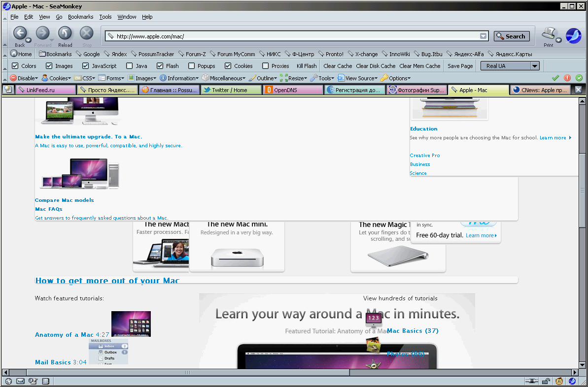Open the Creative Pro link
Screen dimensions: 588x387
425,156
